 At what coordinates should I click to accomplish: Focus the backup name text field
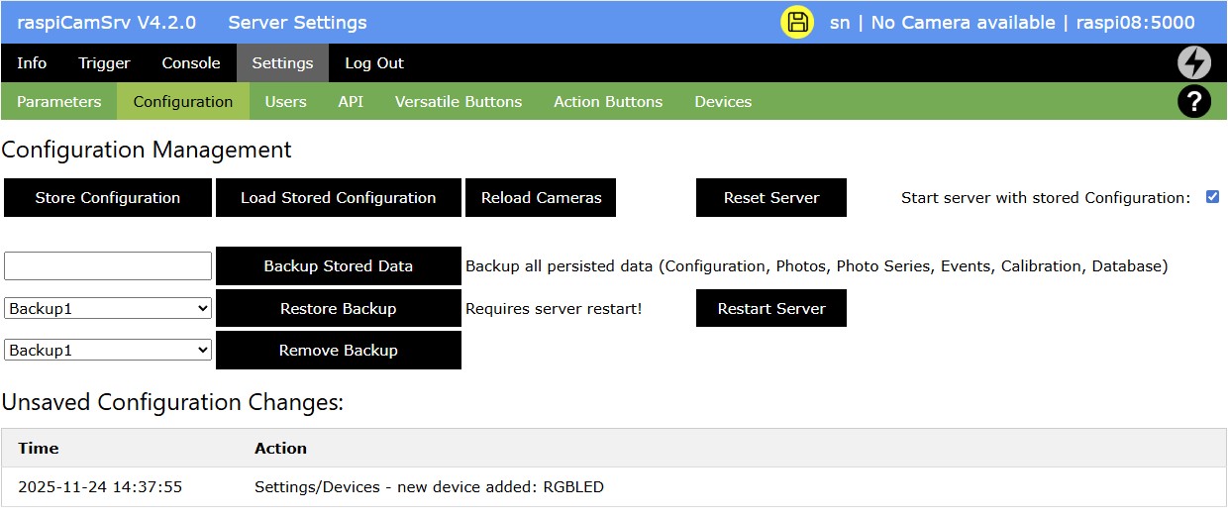click(x=108, y=265)
